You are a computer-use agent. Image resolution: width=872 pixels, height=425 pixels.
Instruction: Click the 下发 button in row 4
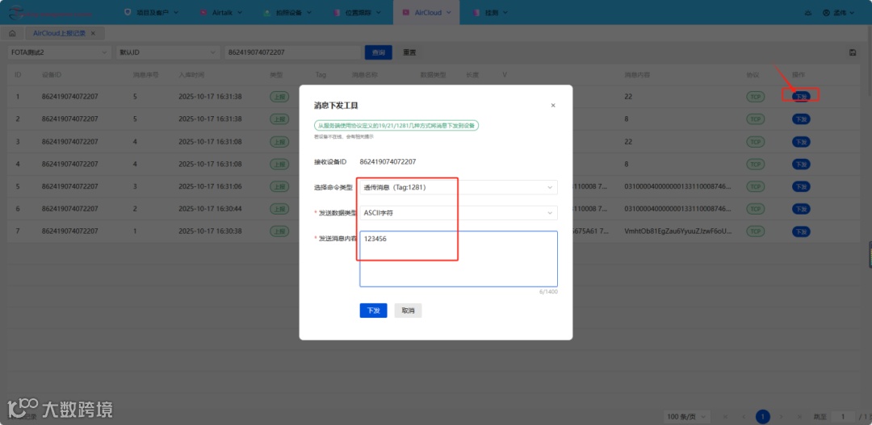tap(801, 164)
